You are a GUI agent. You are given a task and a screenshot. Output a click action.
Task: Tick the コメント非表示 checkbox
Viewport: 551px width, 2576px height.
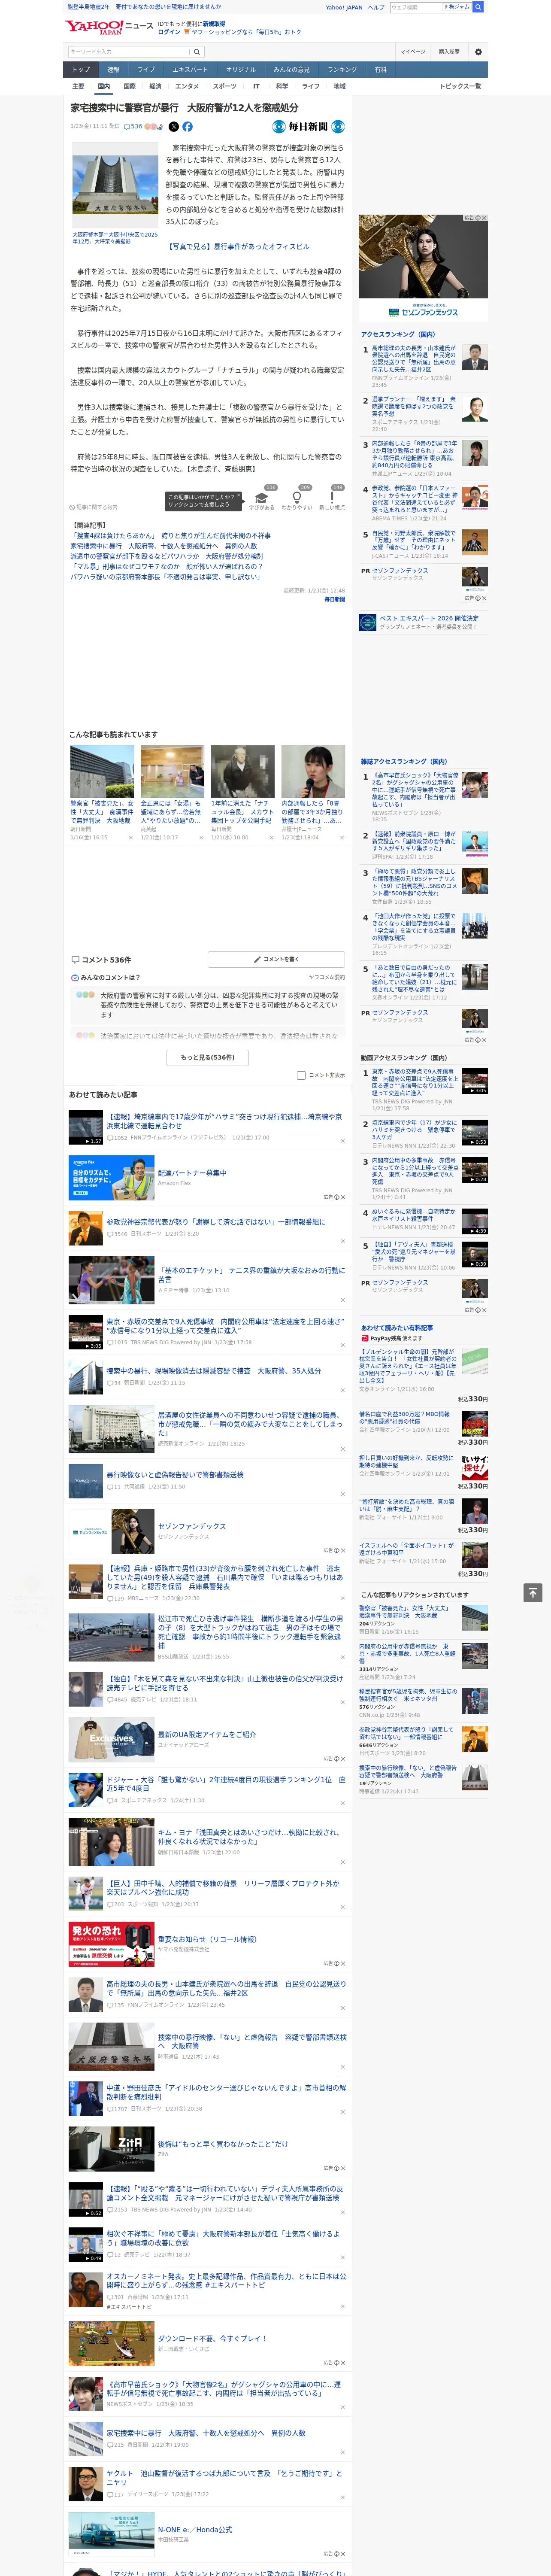(x=301, y=1076)
